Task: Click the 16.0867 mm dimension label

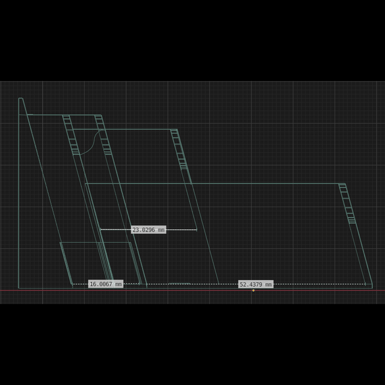Action: [106, 284]
